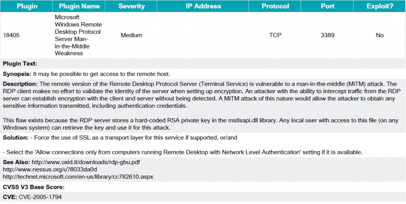406x204 pixels.
Task: Open the technet.microsoft.com cc782610 link
Action: [x=78, y=177]
